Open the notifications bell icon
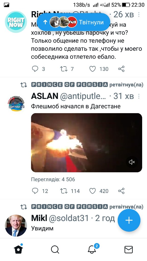The height and width of the screenshot is (261, 147). (92, 249)
